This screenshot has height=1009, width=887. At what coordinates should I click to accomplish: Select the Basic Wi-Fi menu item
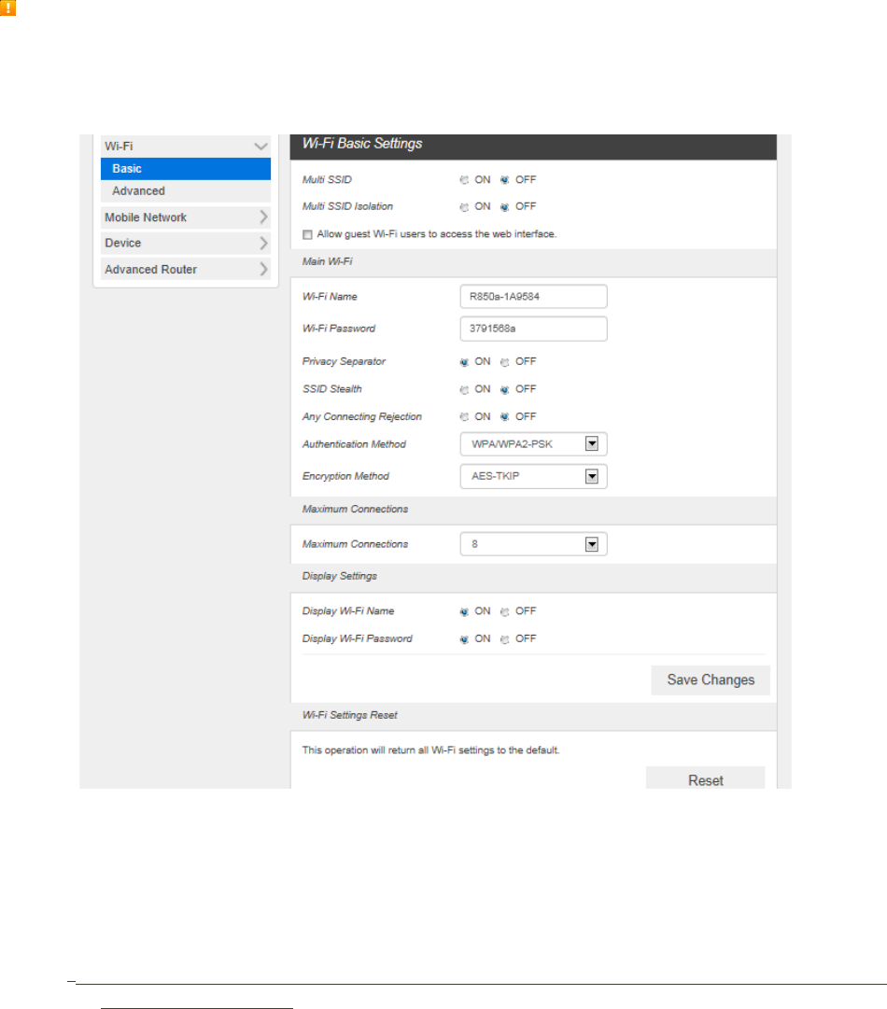(186, 169)
